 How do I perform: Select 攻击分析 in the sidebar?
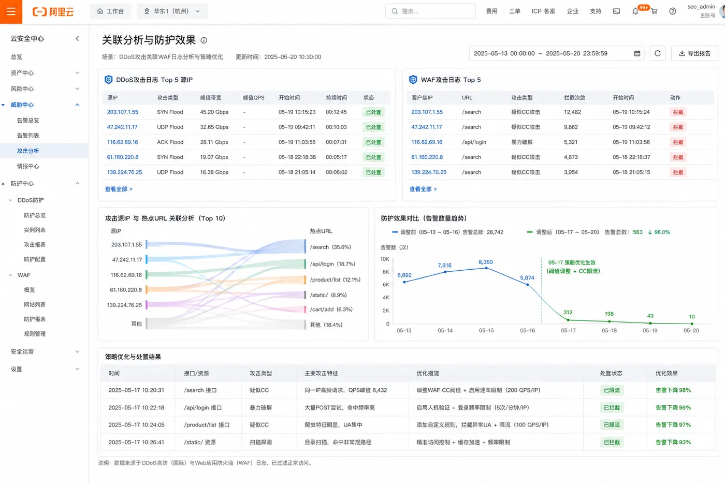[44, 151]
